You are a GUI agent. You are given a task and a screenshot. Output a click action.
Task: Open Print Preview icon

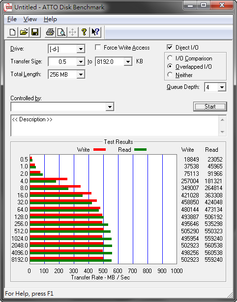tap(61, 32)
